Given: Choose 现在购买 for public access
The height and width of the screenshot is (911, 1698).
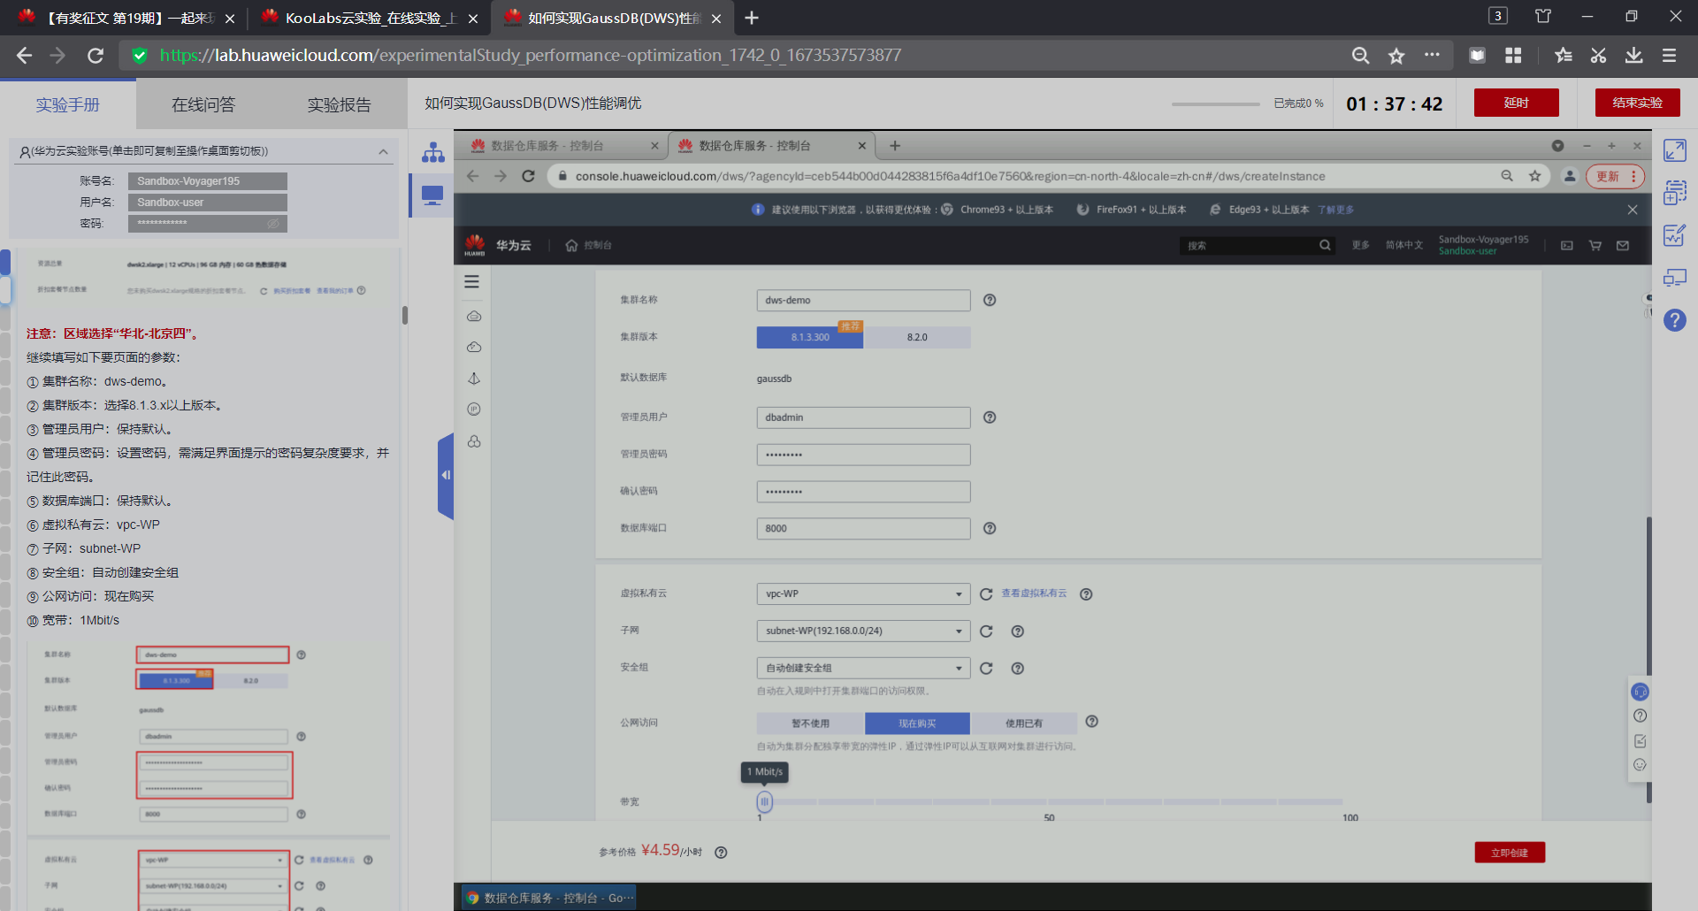Looking at the screenshot, I should (x=917, y=723).
